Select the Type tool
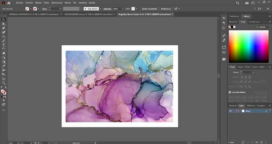Image resolution: width=272 pixels, height=144 pixels. (x=4, y=45)
